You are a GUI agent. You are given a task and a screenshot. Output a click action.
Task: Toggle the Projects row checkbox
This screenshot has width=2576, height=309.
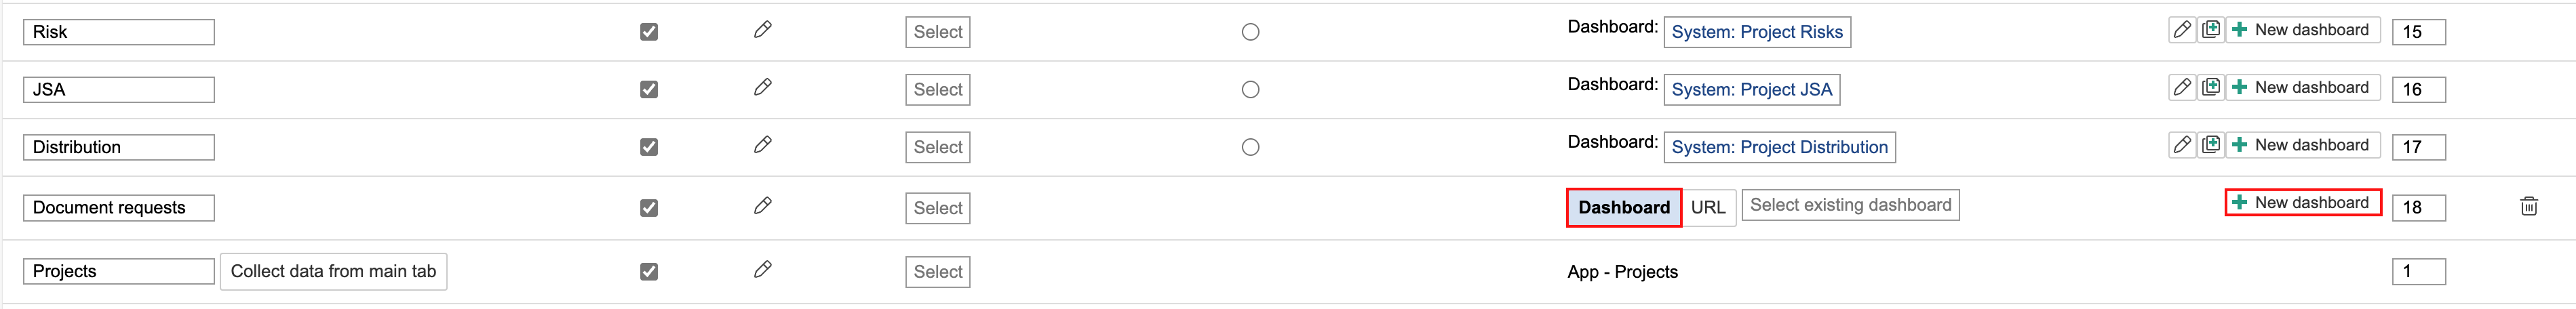[x=649, y=272]
